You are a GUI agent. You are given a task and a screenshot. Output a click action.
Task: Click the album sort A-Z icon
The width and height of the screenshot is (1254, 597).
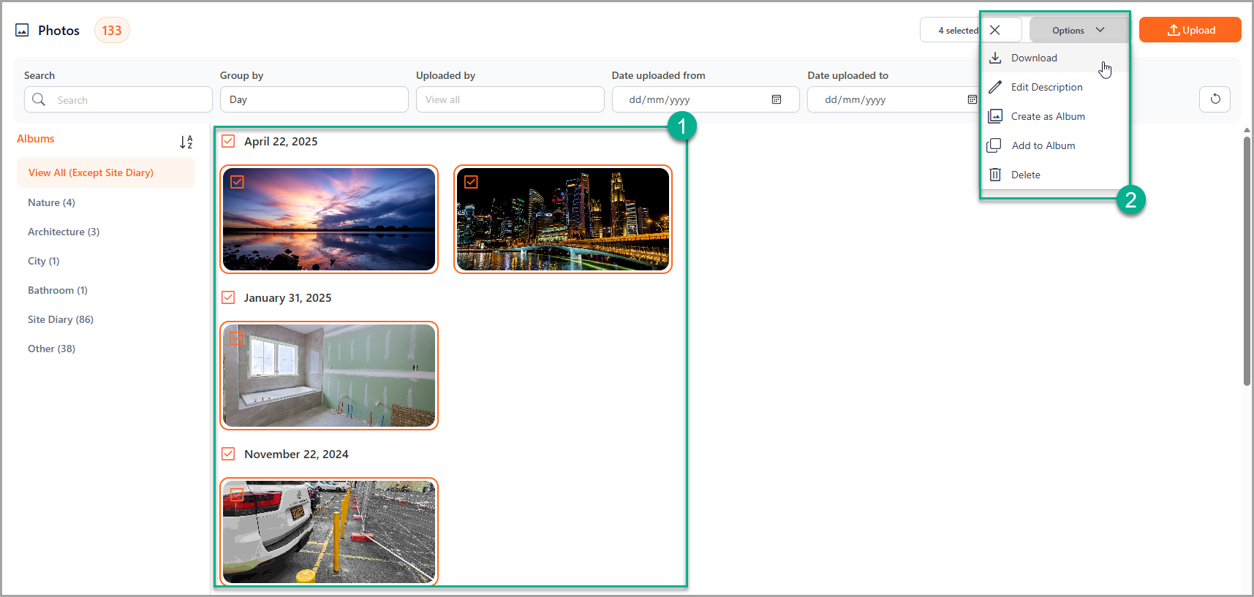coord(186,142)
